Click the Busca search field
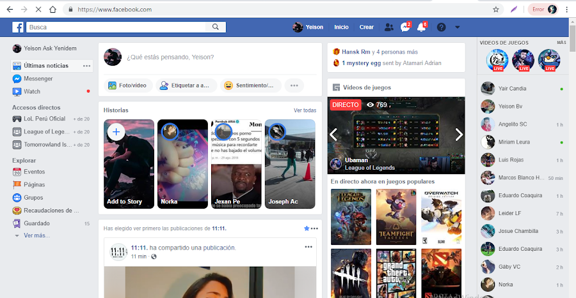The image size is (576, 298). click(116, 27)
